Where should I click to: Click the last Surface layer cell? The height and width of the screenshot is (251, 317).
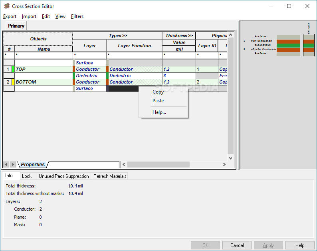pyautogui.click(x=90, y=88)
